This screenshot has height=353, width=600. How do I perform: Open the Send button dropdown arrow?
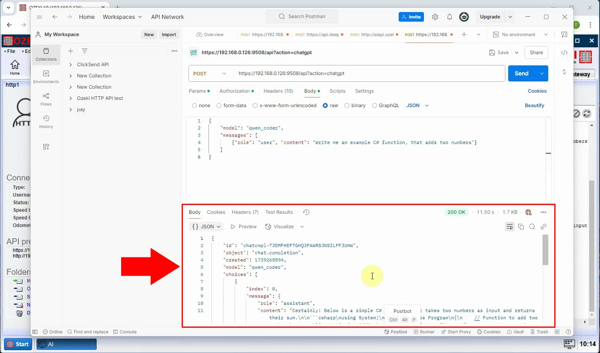tap(542, 73)
